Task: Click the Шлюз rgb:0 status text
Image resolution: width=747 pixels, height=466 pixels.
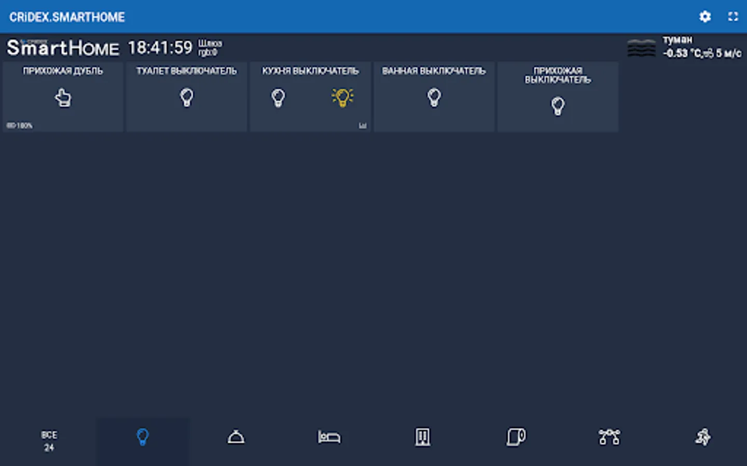Action: [x=210, y=48]
